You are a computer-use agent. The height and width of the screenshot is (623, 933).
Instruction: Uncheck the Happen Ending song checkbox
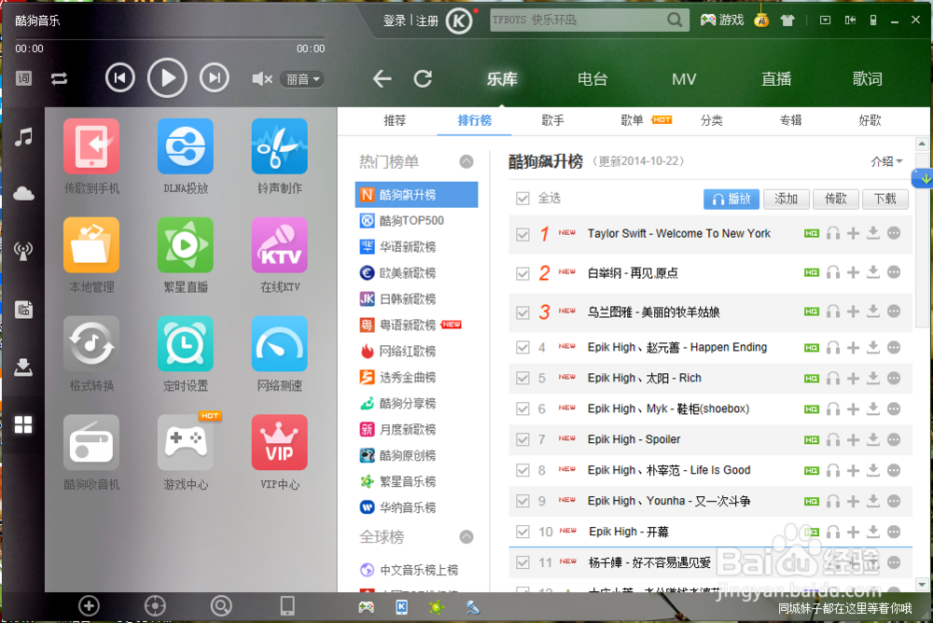(522, 348)
